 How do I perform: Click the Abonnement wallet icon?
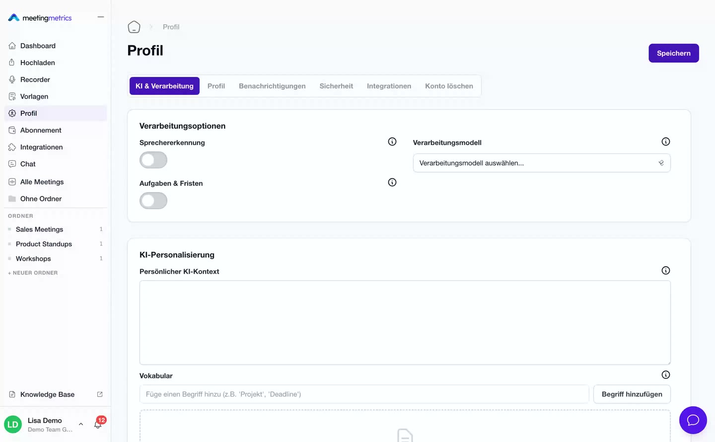12,130
